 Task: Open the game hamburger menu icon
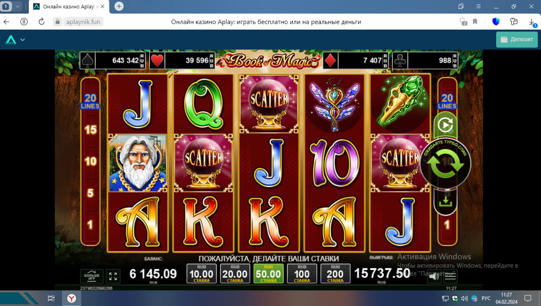coord(450,276)
